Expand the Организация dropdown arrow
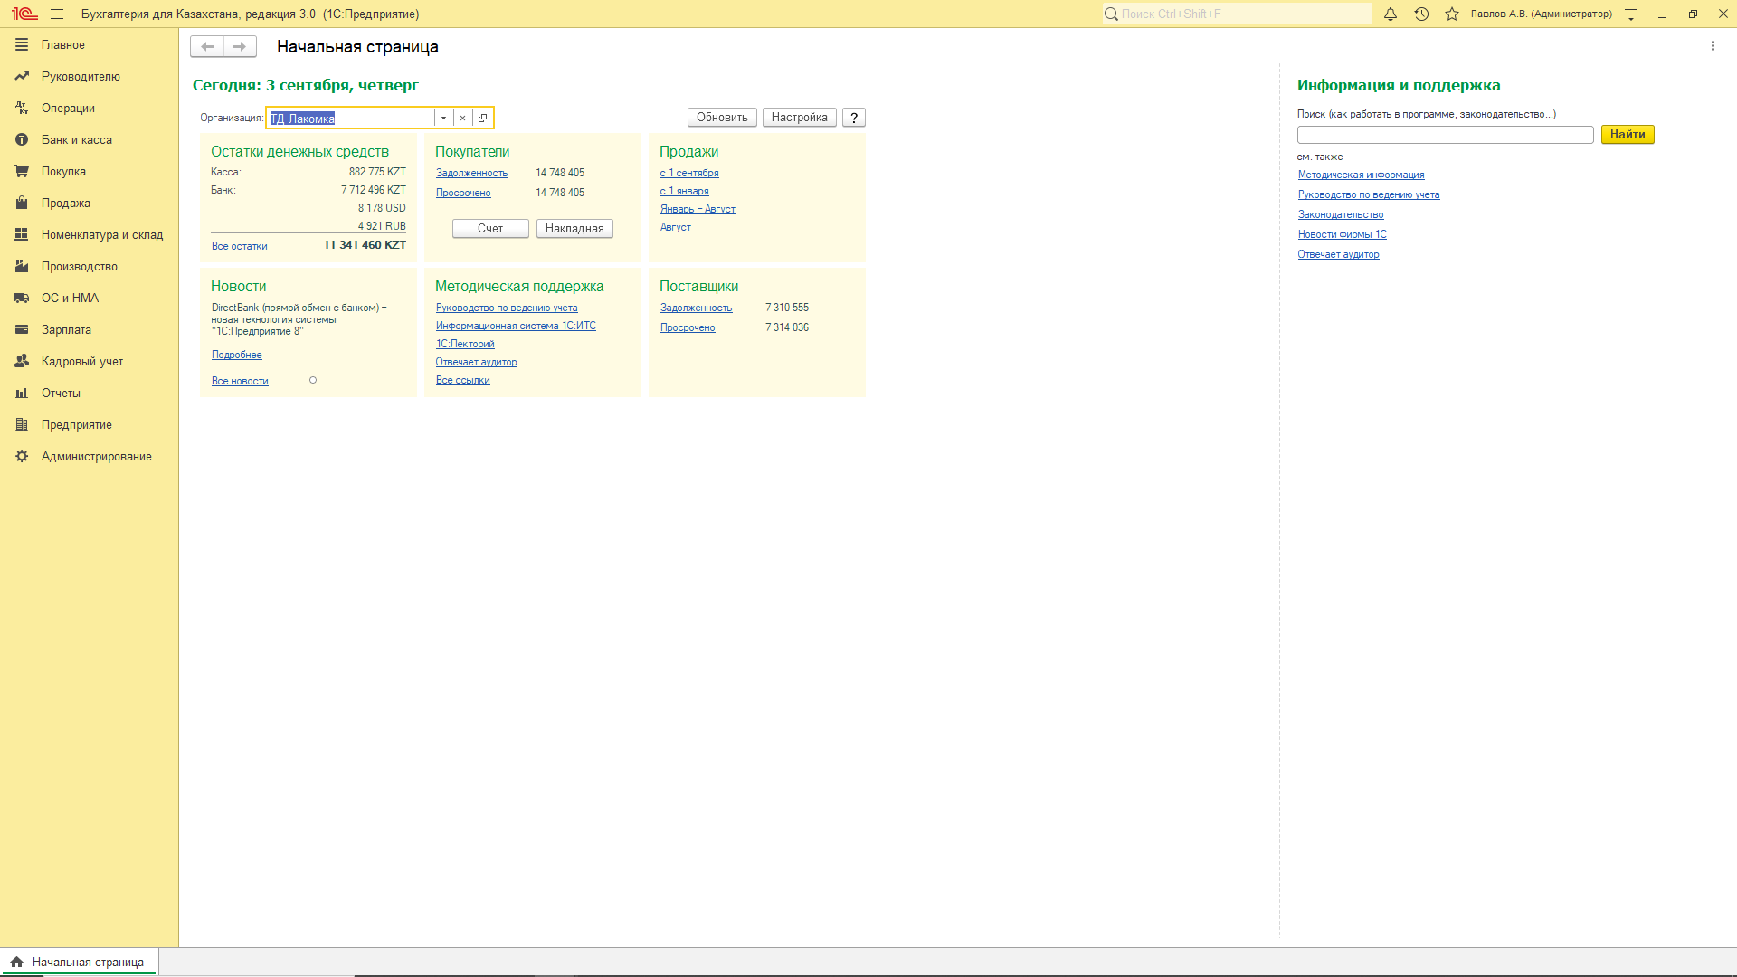 pyautogui.click(x=443, y=118)
